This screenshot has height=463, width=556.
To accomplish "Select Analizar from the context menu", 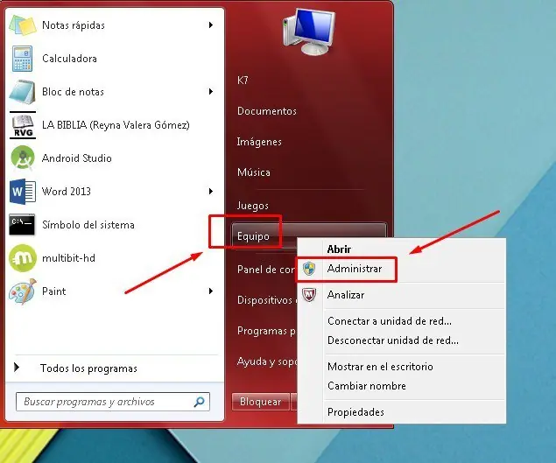I will click(346, 295).
